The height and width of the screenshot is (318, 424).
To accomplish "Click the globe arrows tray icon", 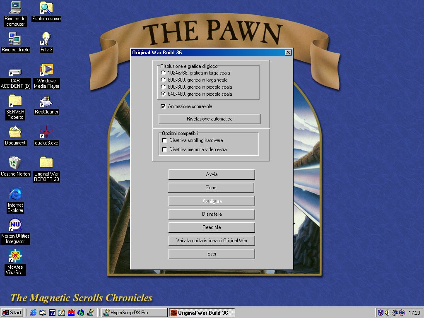I will point(402,313).
